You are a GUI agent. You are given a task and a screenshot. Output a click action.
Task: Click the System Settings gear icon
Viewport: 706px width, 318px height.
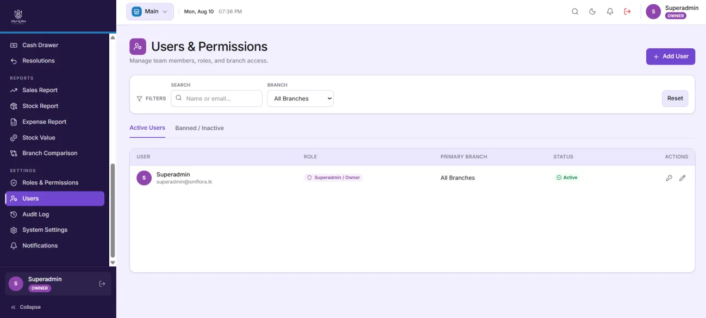[x=14, y=230]
